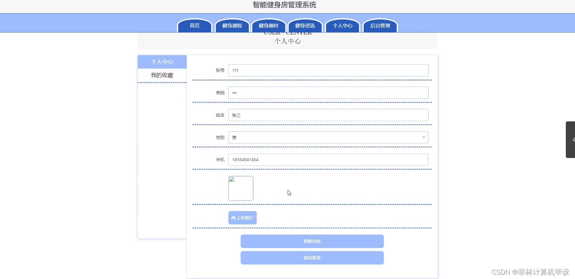This screenshot has height=279, width=575.
Task: Open the 健身器材 section
Action: coord(268,26)
